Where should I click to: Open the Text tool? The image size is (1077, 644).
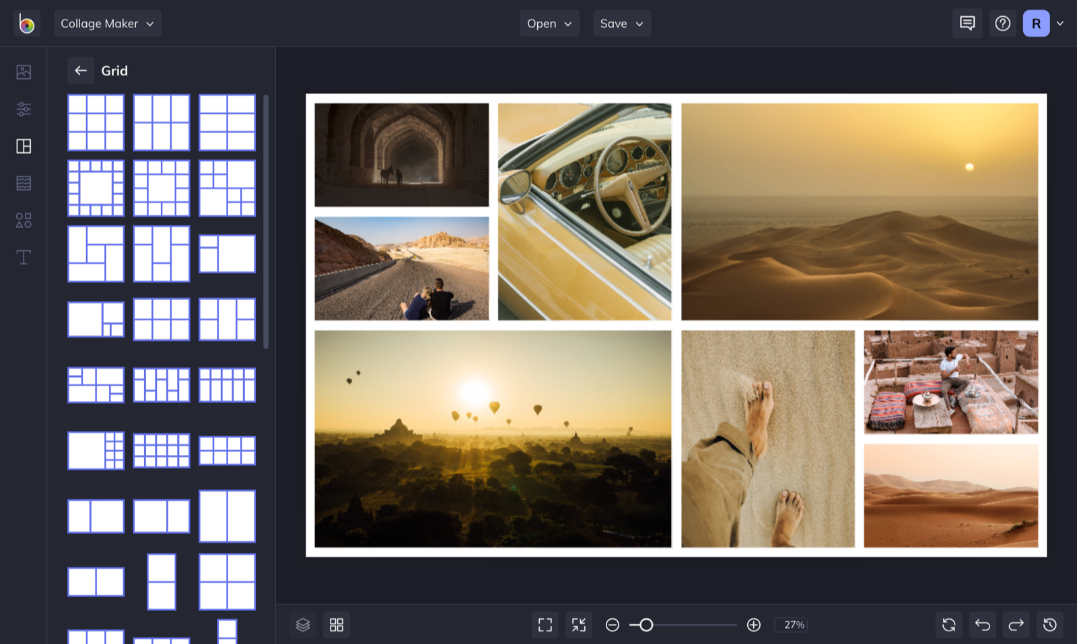pos(23,256)
